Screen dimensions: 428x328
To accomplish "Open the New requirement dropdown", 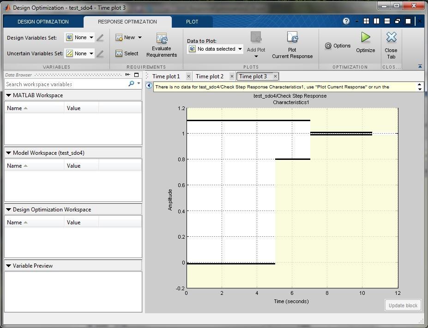I will coord(128,38).
